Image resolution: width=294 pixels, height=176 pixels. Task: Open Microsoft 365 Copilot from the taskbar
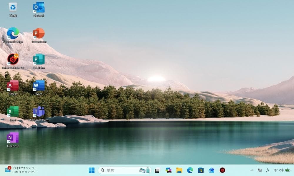168,170
